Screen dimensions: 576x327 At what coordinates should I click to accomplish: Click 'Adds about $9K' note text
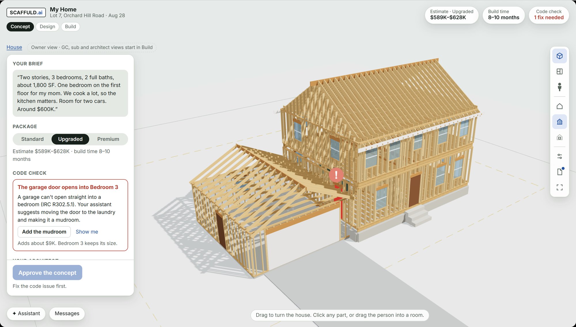[67, 243]
